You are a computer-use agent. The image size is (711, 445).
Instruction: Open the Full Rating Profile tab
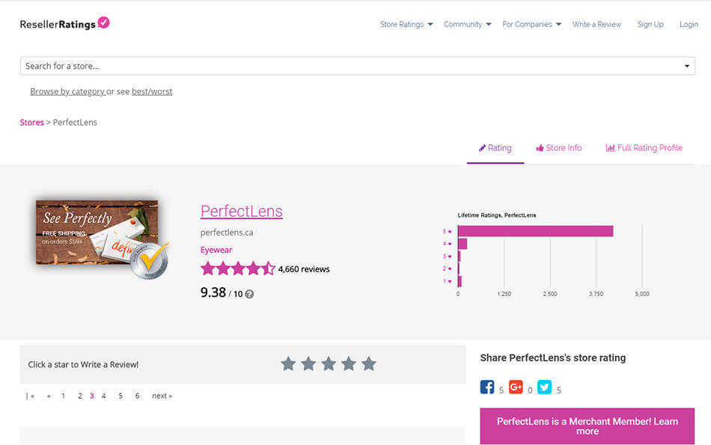click(x=644, y=148)
